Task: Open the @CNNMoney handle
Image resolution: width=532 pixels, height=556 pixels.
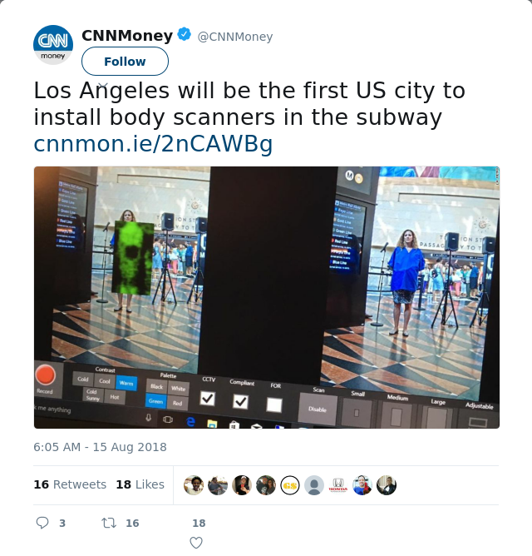Action: click(235, 37)
